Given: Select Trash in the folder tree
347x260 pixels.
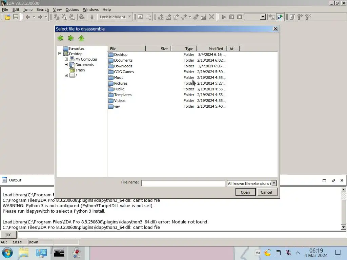Looking at the screenshot, I should (80, 70).
